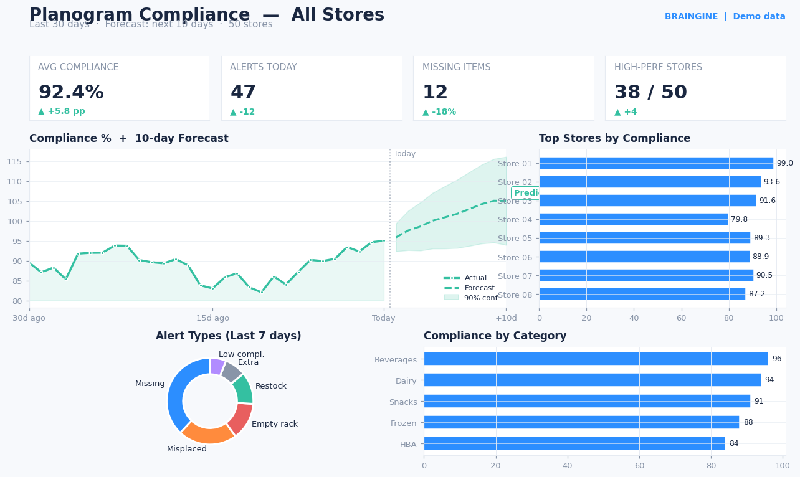Click the green Restock donut segment
Screen dimensions: 800x477
244,389
